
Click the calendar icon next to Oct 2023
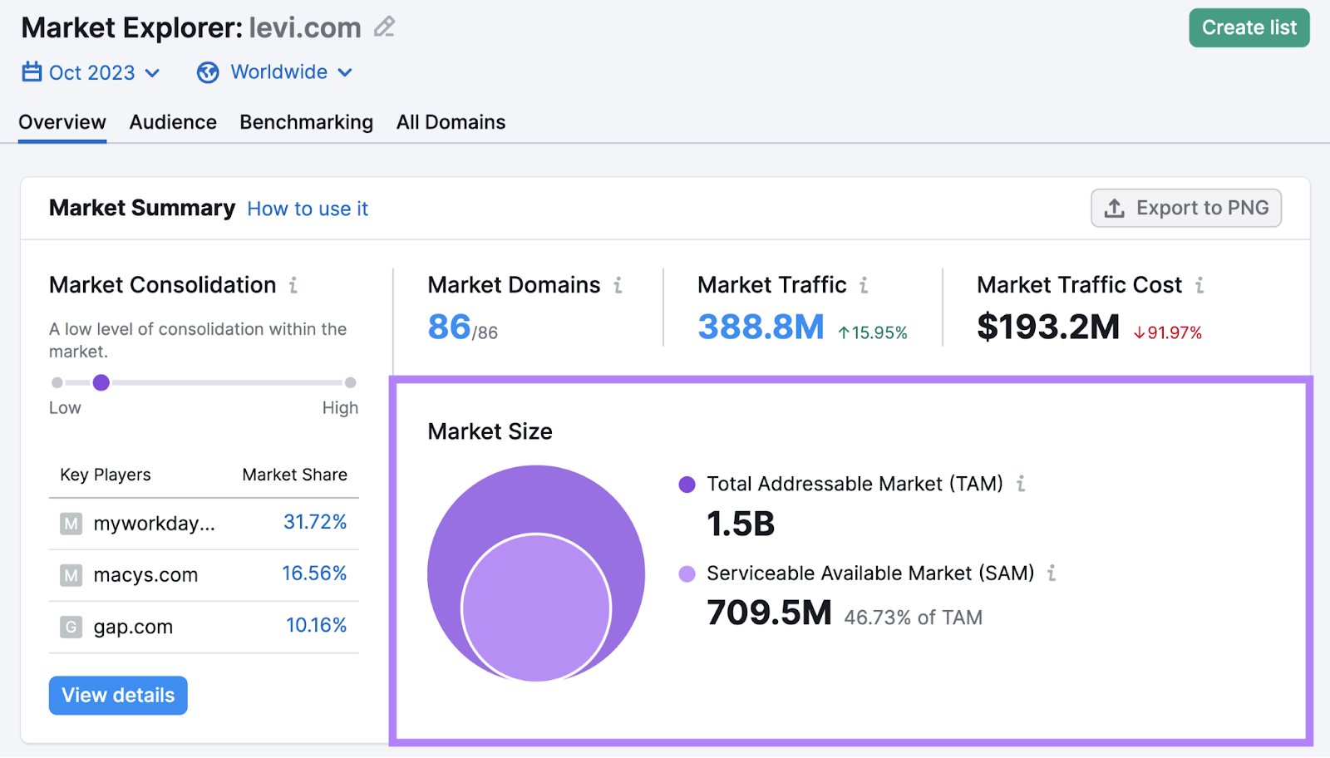click(x=31, y=72)
